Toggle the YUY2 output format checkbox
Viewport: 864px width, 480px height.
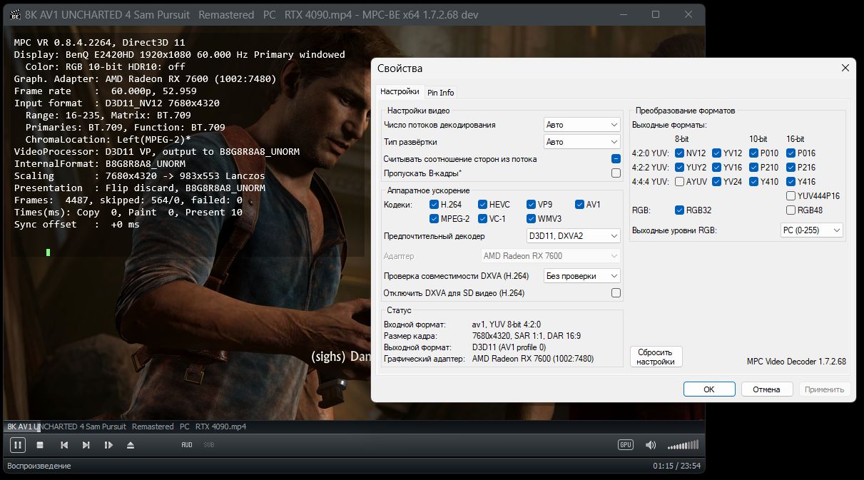[x=680, y=168]
